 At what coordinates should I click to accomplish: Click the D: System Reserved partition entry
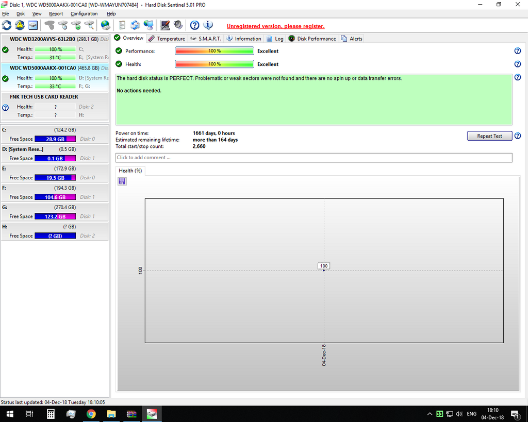pyautogui.click(x=55, y=154)
